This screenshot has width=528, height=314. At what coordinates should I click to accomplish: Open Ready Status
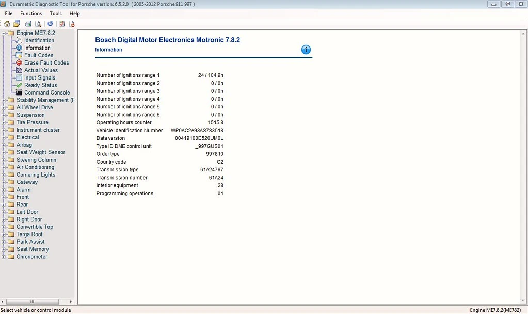click(x=40, y=85)
